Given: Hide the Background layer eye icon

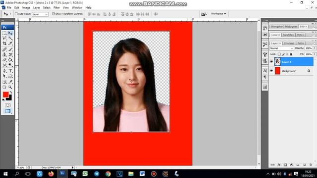Looking at the screenshot, I should click(x=271, y=71).
